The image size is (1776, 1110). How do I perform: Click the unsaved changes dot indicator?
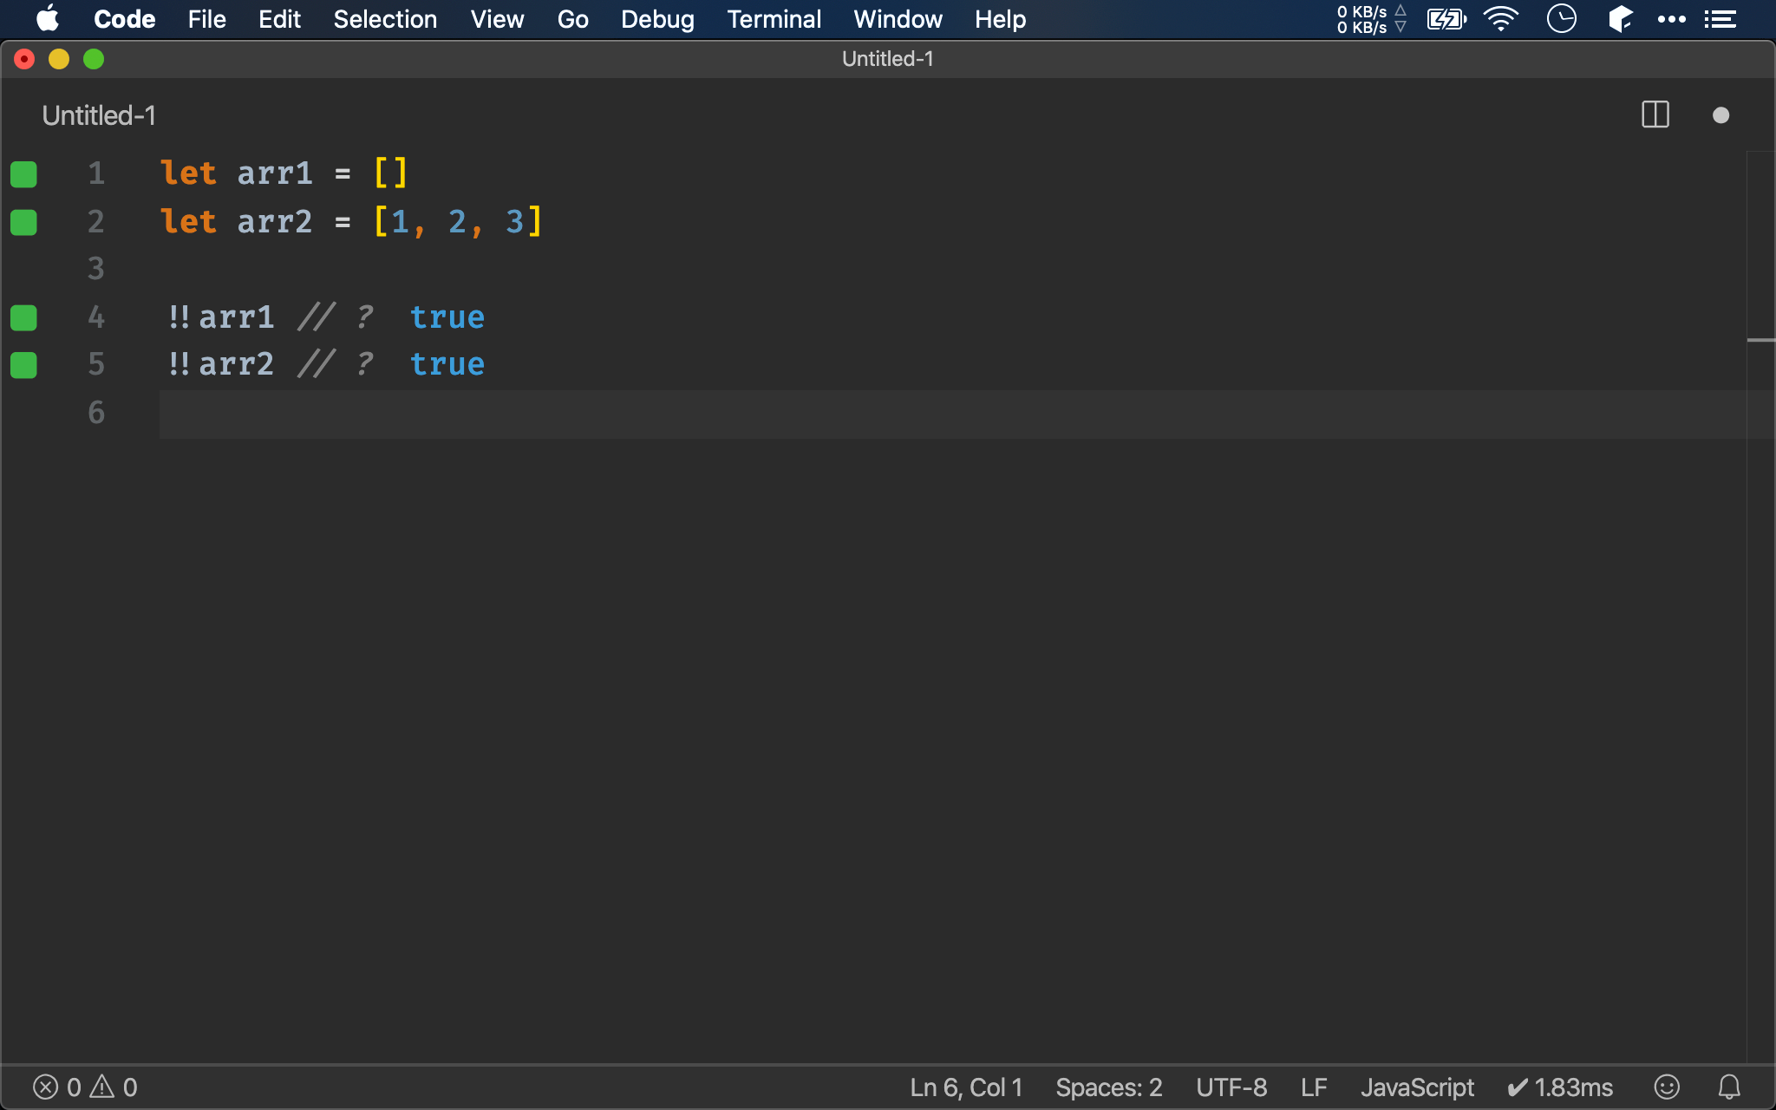click(x=1722, y=114)
